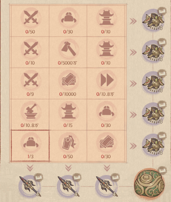This screenshot has width=171, height=202.
Task: Click the pagoda tower task showing 0/15
Action: tap(68, 115)
